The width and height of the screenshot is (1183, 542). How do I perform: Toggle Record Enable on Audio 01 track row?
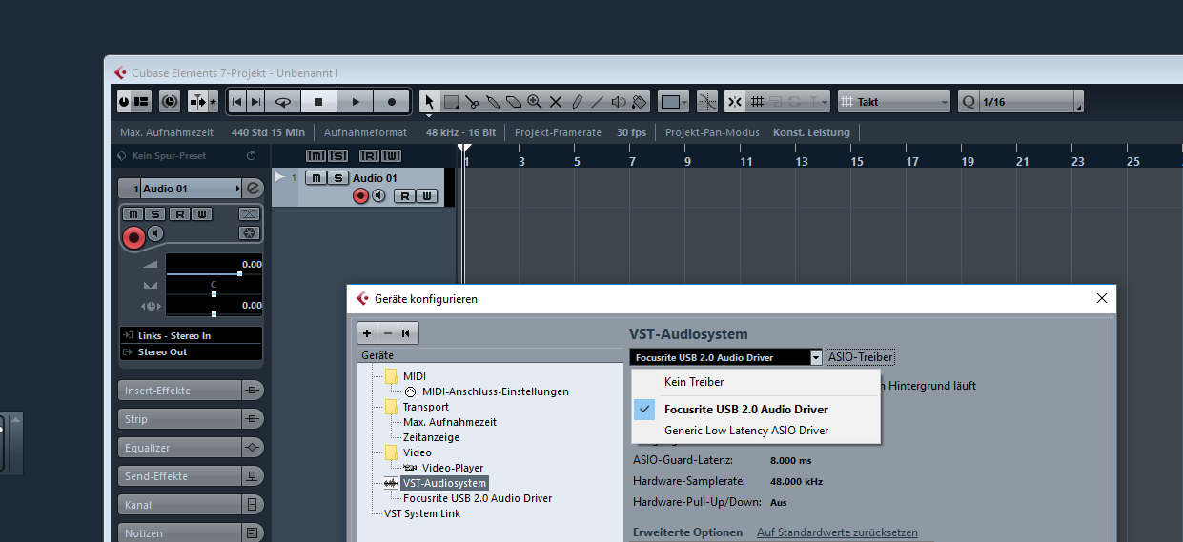pos(360,196)
